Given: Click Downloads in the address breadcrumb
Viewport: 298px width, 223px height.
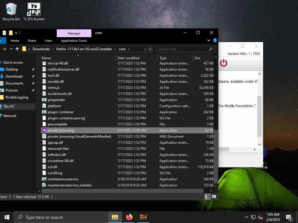Looking at the screenshot, I should point(41,49).
